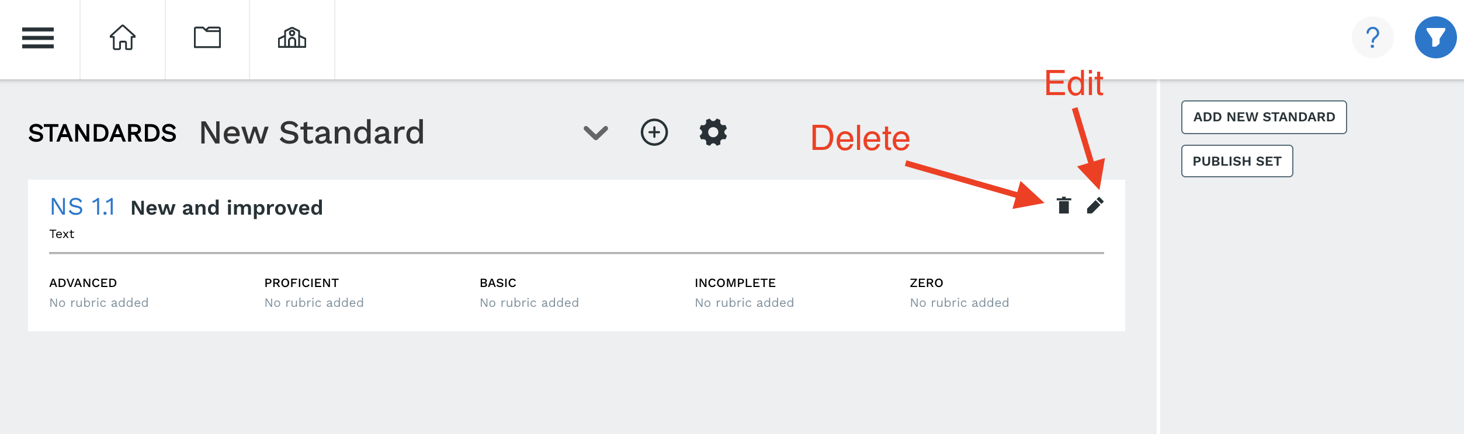Select the New Standard set title

point(312,132)
